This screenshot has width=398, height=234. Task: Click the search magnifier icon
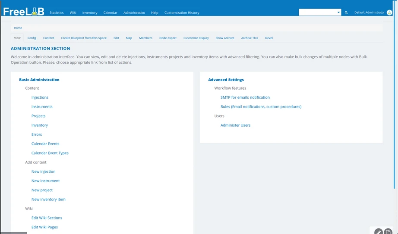[346, 12]
